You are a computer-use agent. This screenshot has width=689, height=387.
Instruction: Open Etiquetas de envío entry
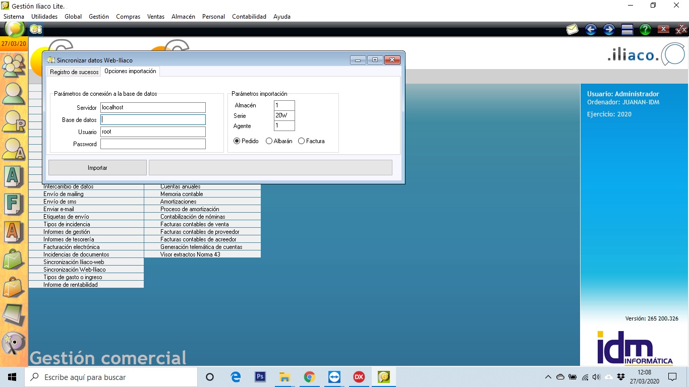86,217
